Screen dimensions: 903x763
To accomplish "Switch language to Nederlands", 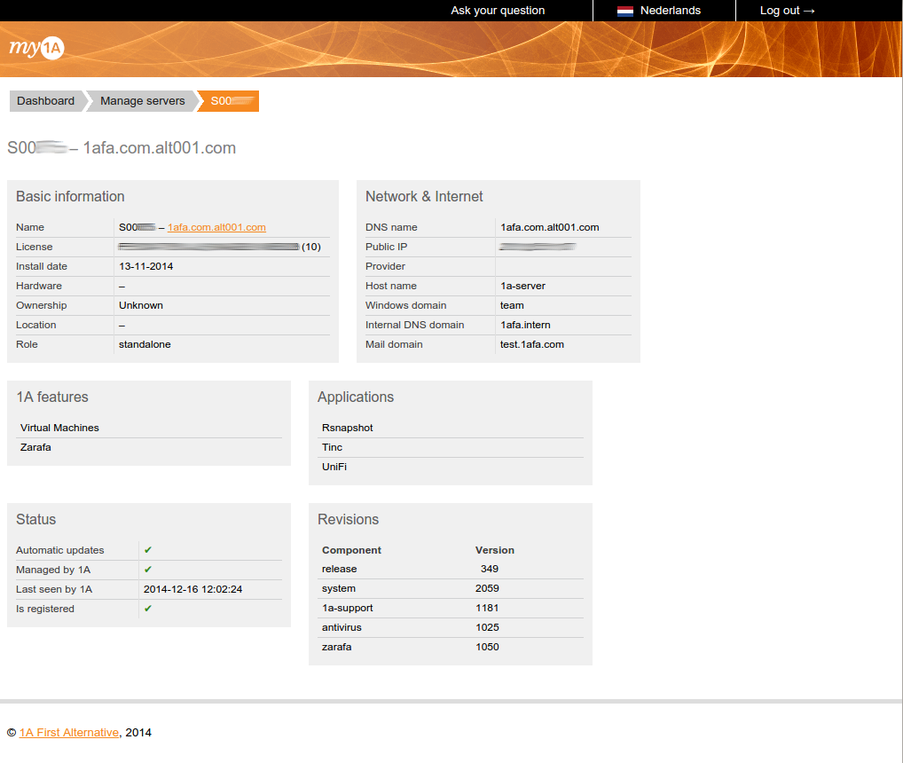I will 670,11.
